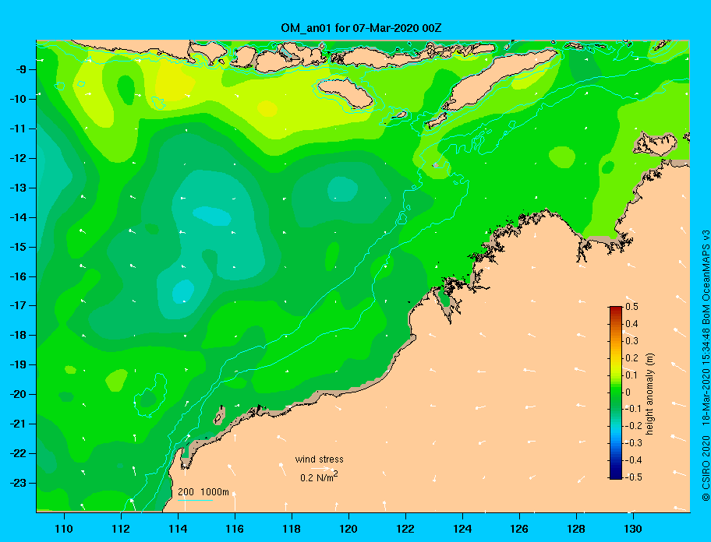Click colorbar value 0.2
The height and width of the screenshot is (542, 711).
pyautogui.click(x=631, y=358)
